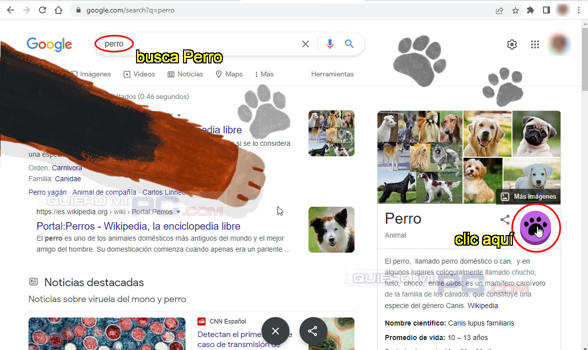Click the browser forward arrow
This screenshot has width=588, height=350.
pyautogui.click(x=26, y=10)
